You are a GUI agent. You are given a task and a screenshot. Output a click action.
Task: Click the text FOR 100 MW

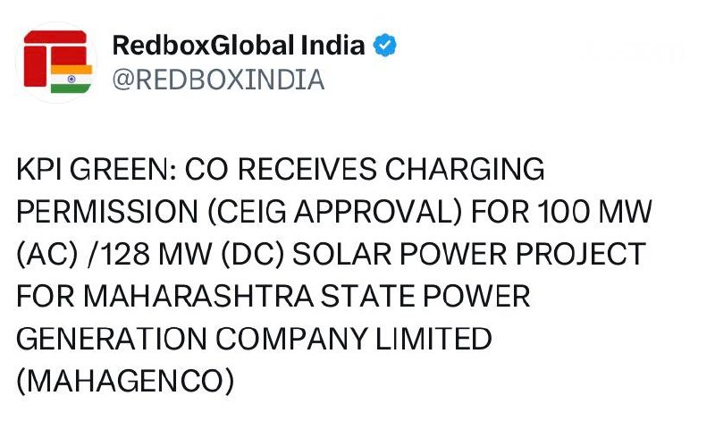click(561, 212)
